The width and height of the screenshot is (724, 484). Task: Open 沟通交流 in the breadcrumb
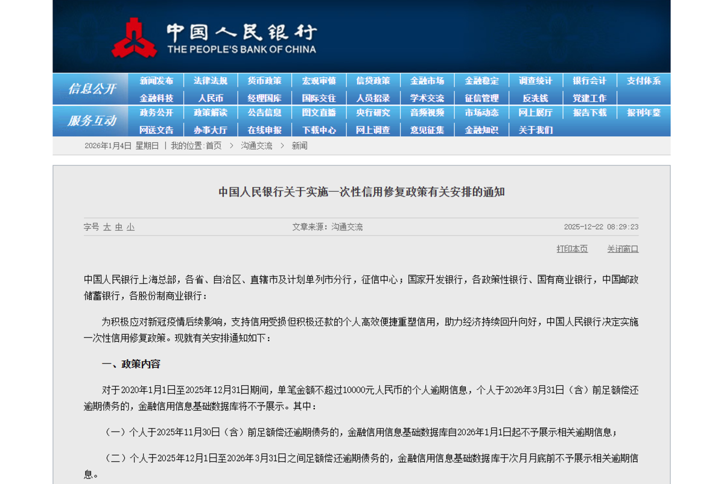tap(256, 146)
